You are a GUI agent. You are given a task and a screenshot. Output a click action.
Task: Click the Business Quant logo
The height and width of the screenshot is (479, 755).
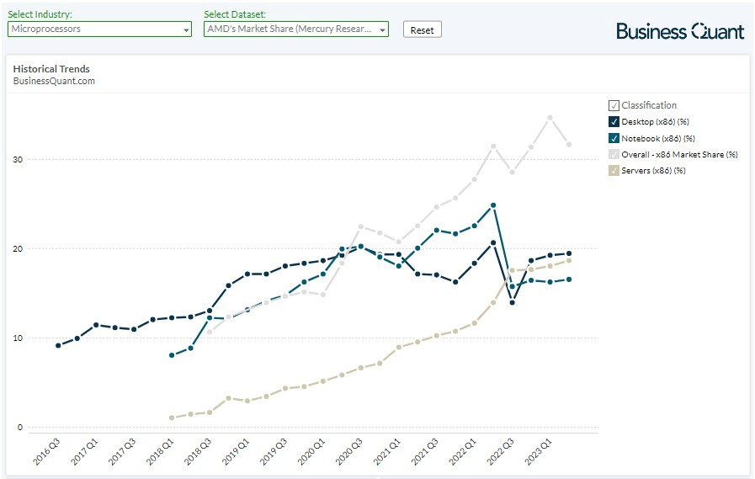click(x=680, y=31)
